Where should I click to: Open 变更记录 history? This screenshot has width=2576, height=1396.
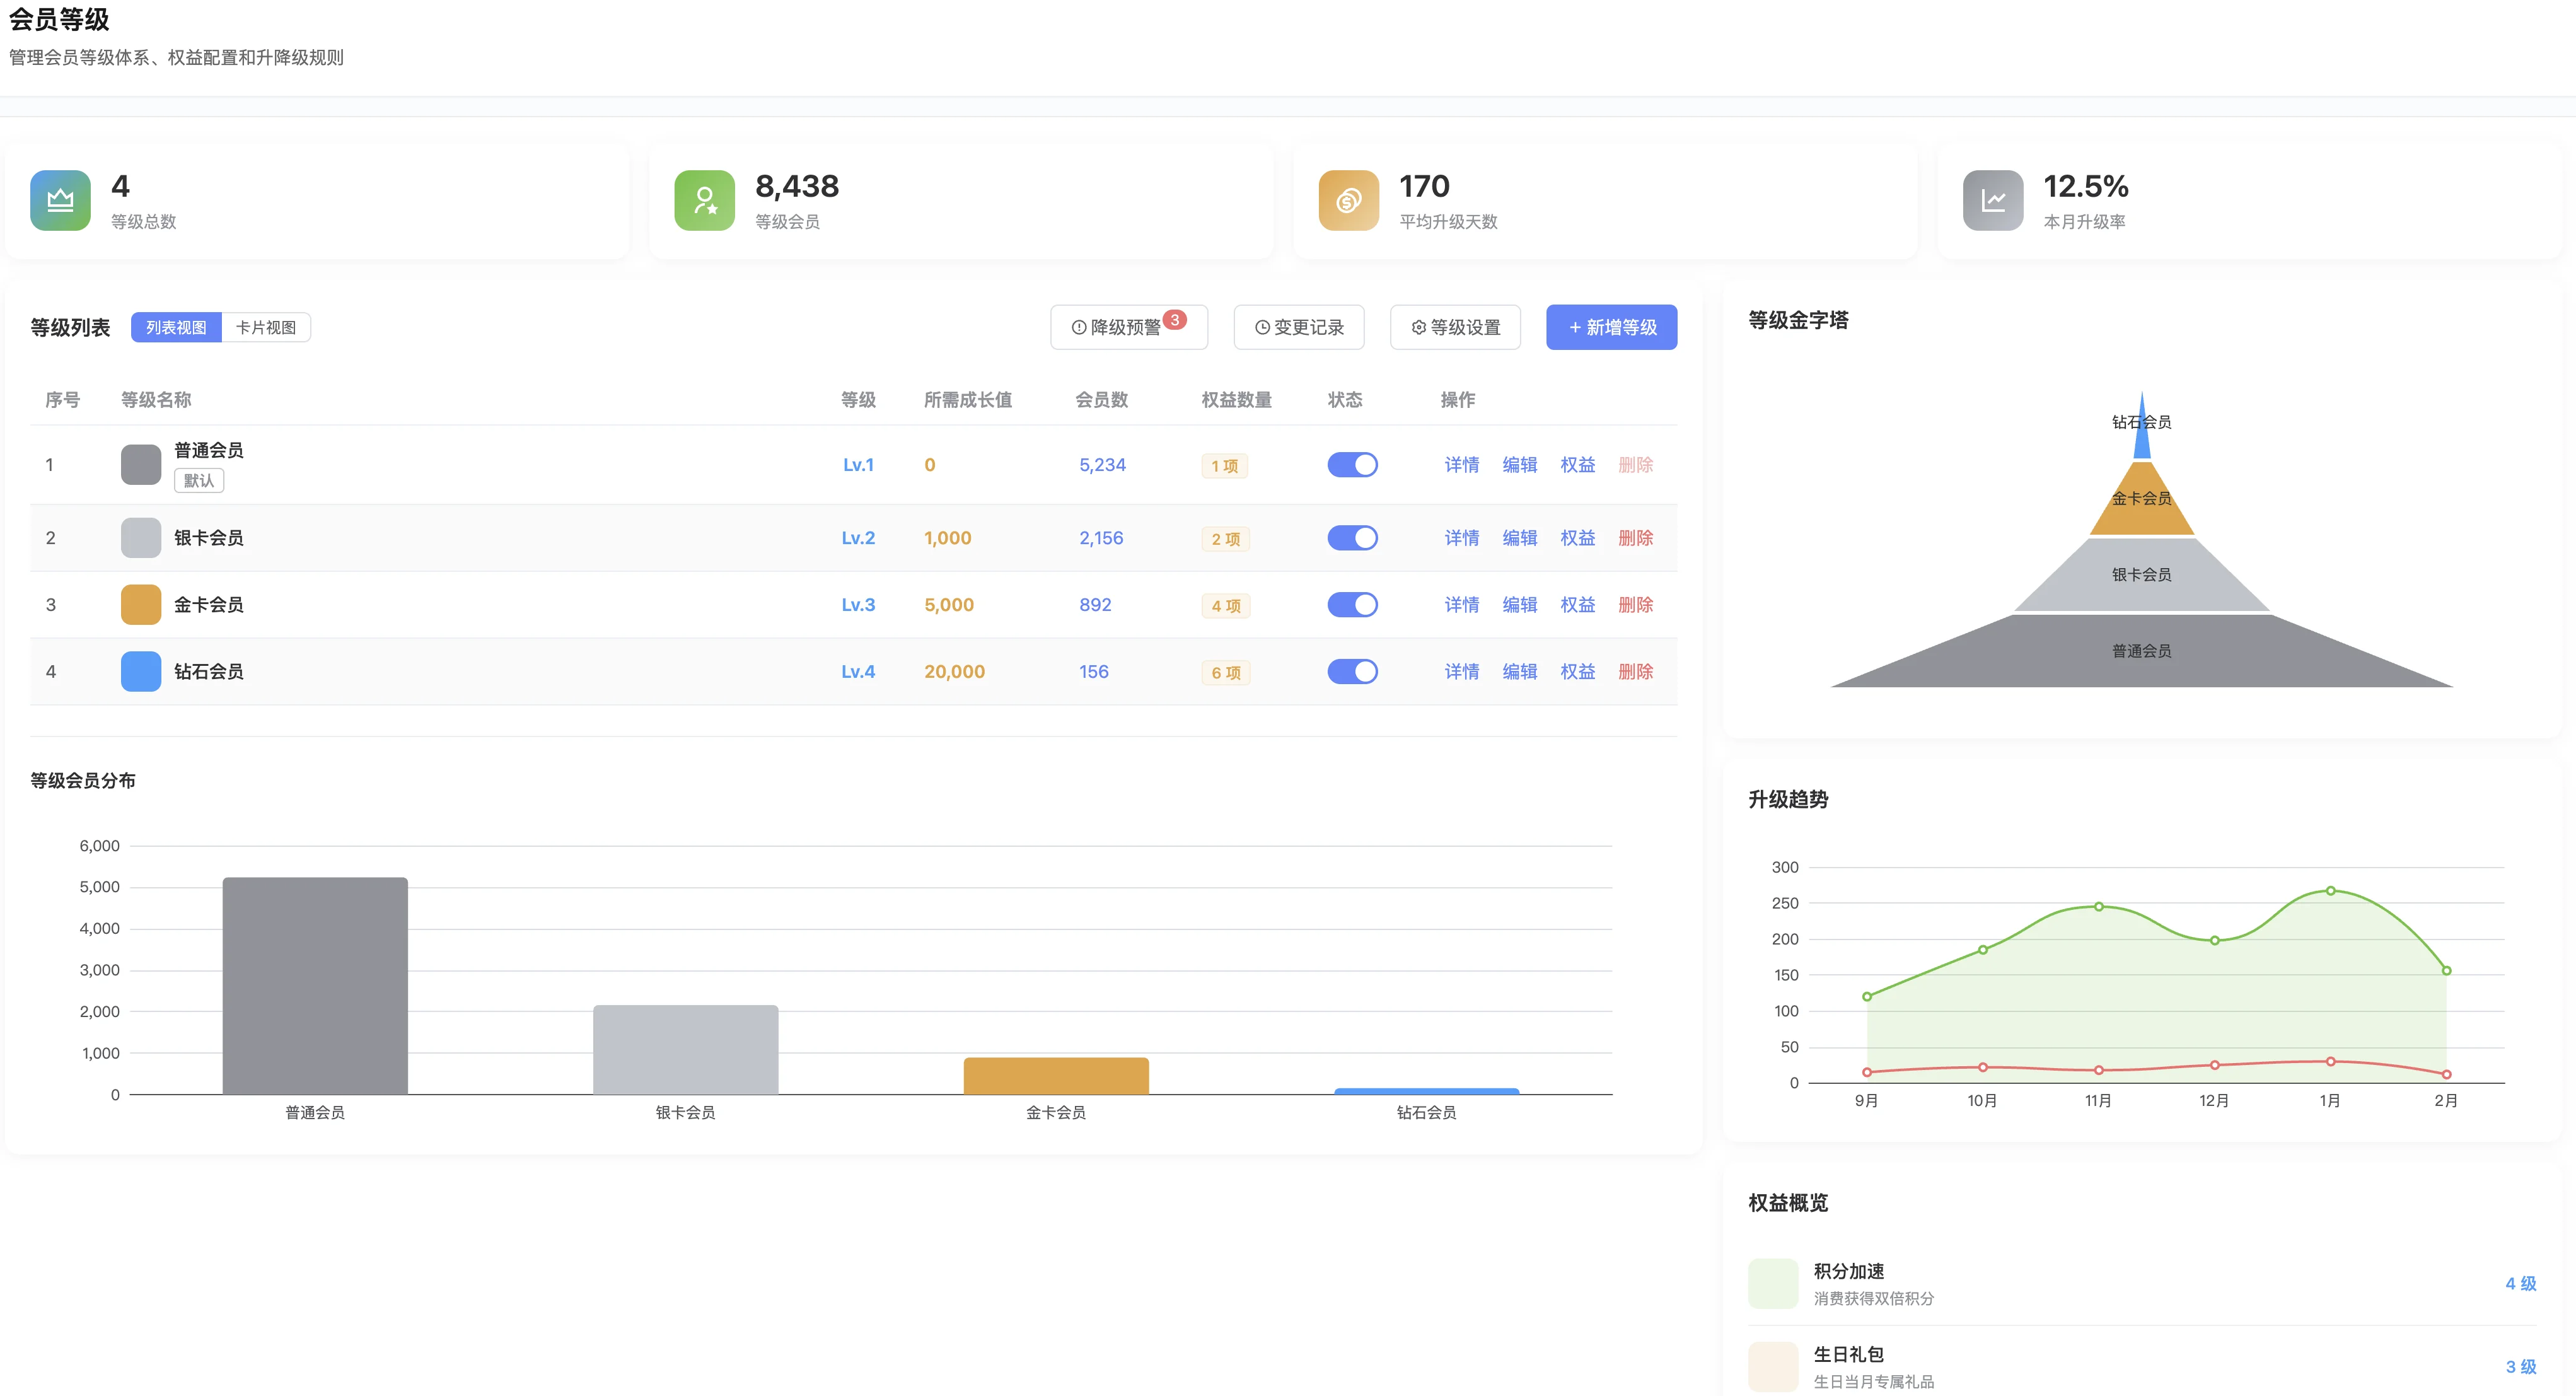tap(1299, 327)
